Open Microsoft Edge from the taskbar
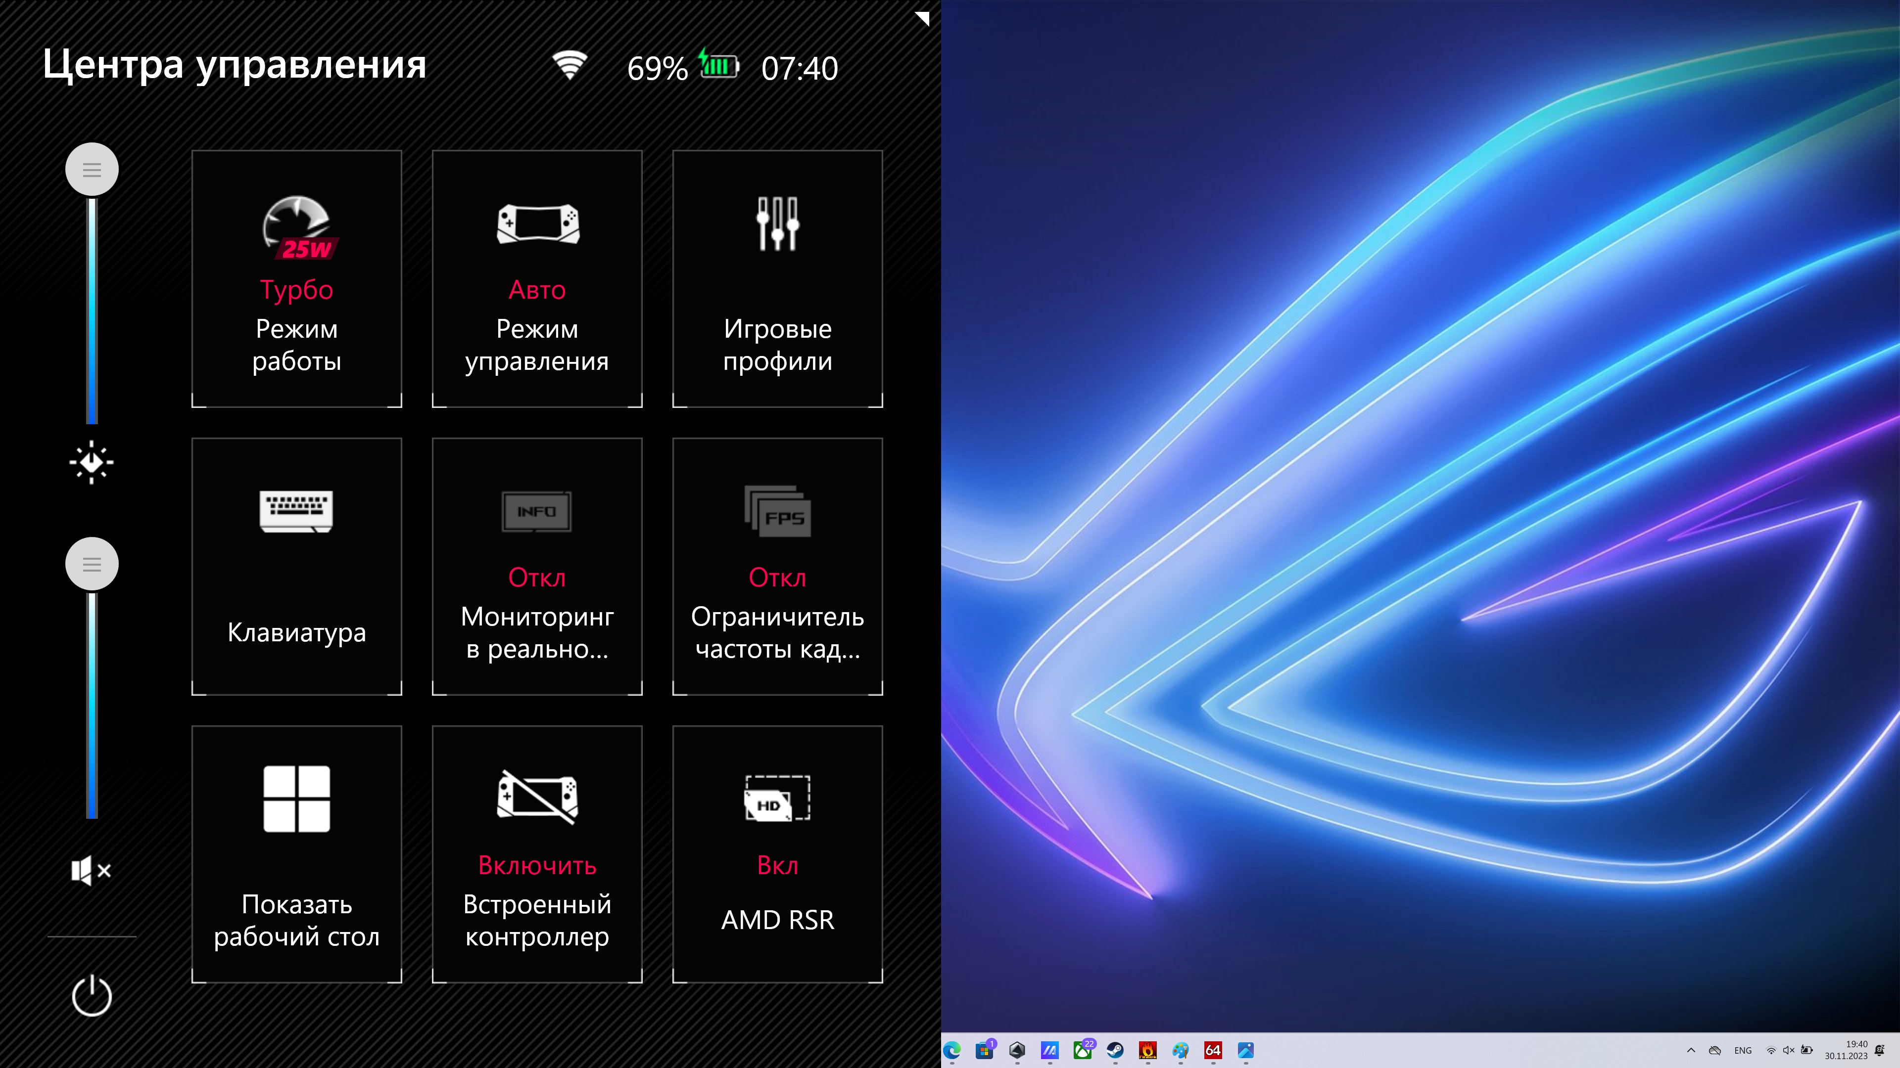1900x1068 pixels. 952,1050
